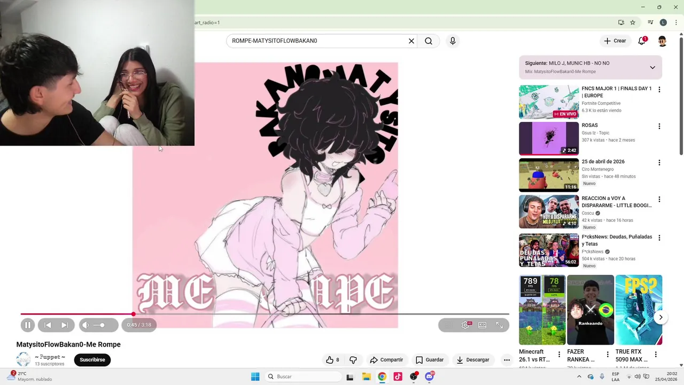
Task: Click the Suscribirse button
Action: [92, 360]
